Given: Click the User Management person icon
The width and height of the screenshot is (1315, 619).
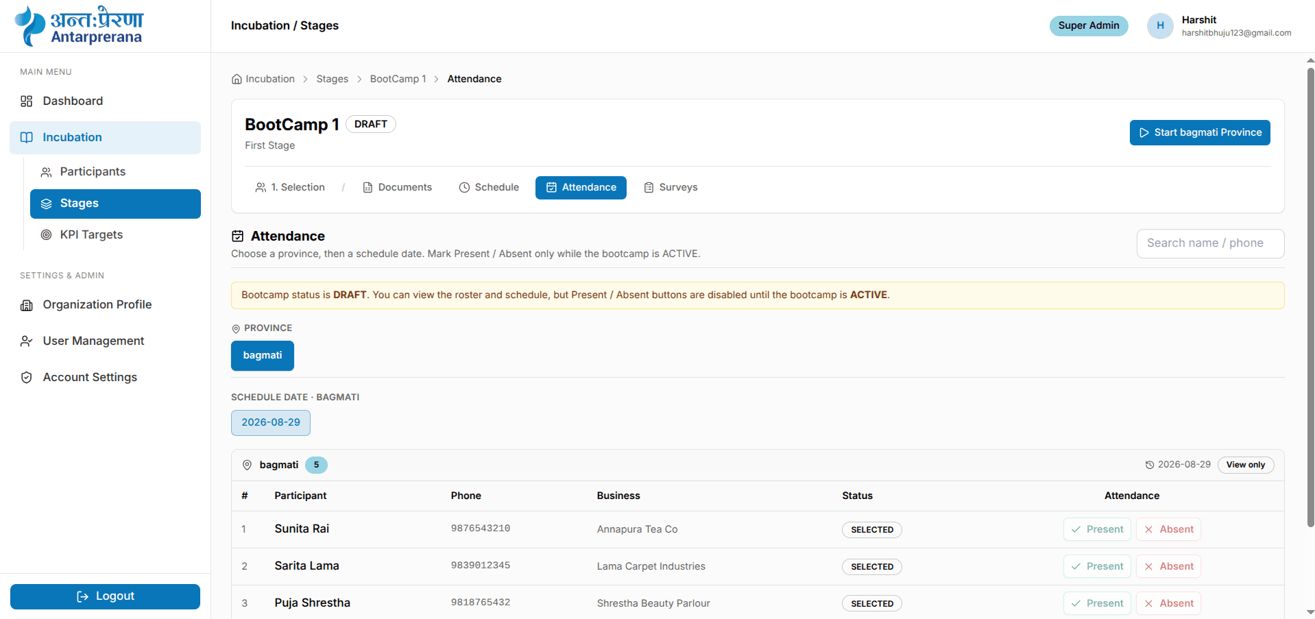Looking at the screenshot, I should [27, 341].
